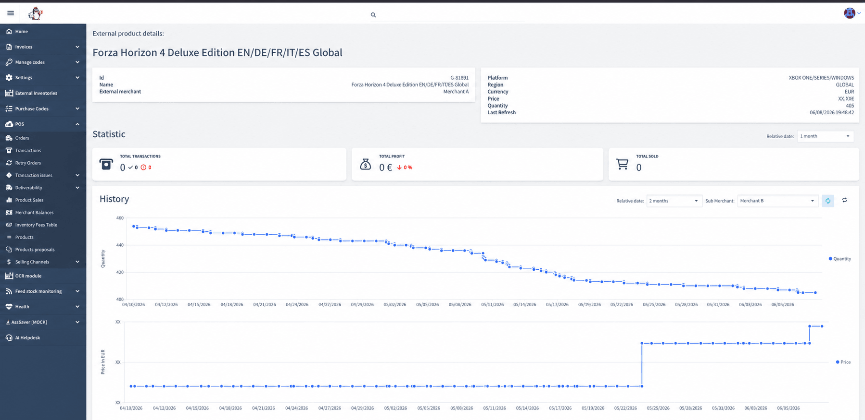Viewport: 865px width, 420px height.
Task: Collapse the POS submenu chevron
Action: coord(77,124)
